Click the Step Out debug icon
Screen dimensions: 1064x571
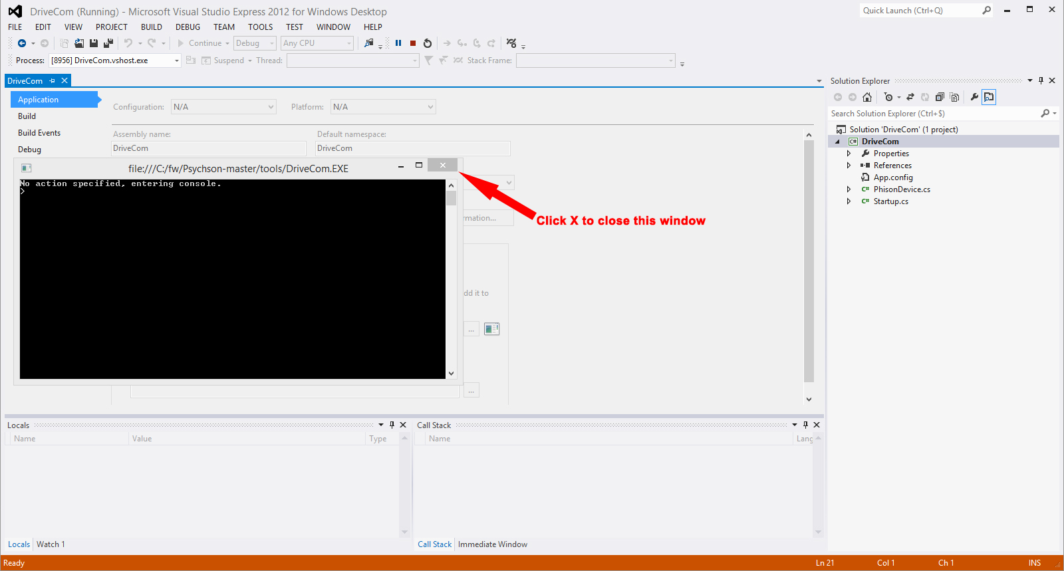point(491,43)
